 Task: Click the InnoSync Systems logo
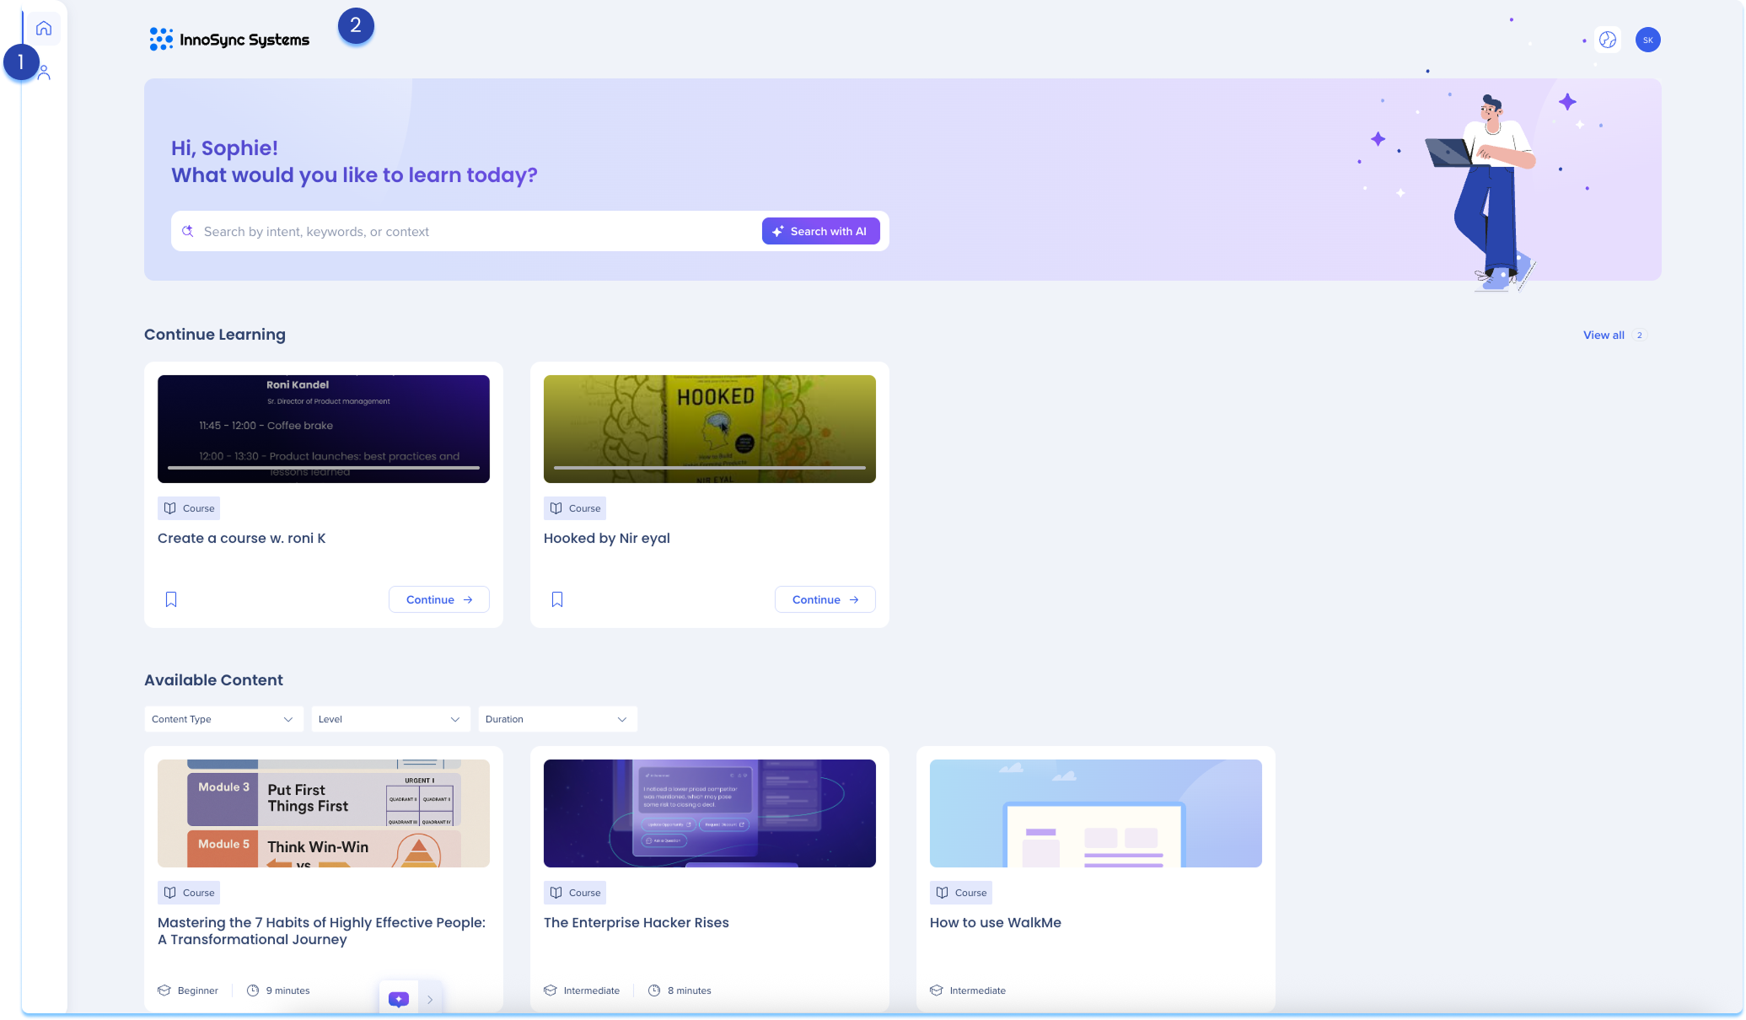point(229,40)
